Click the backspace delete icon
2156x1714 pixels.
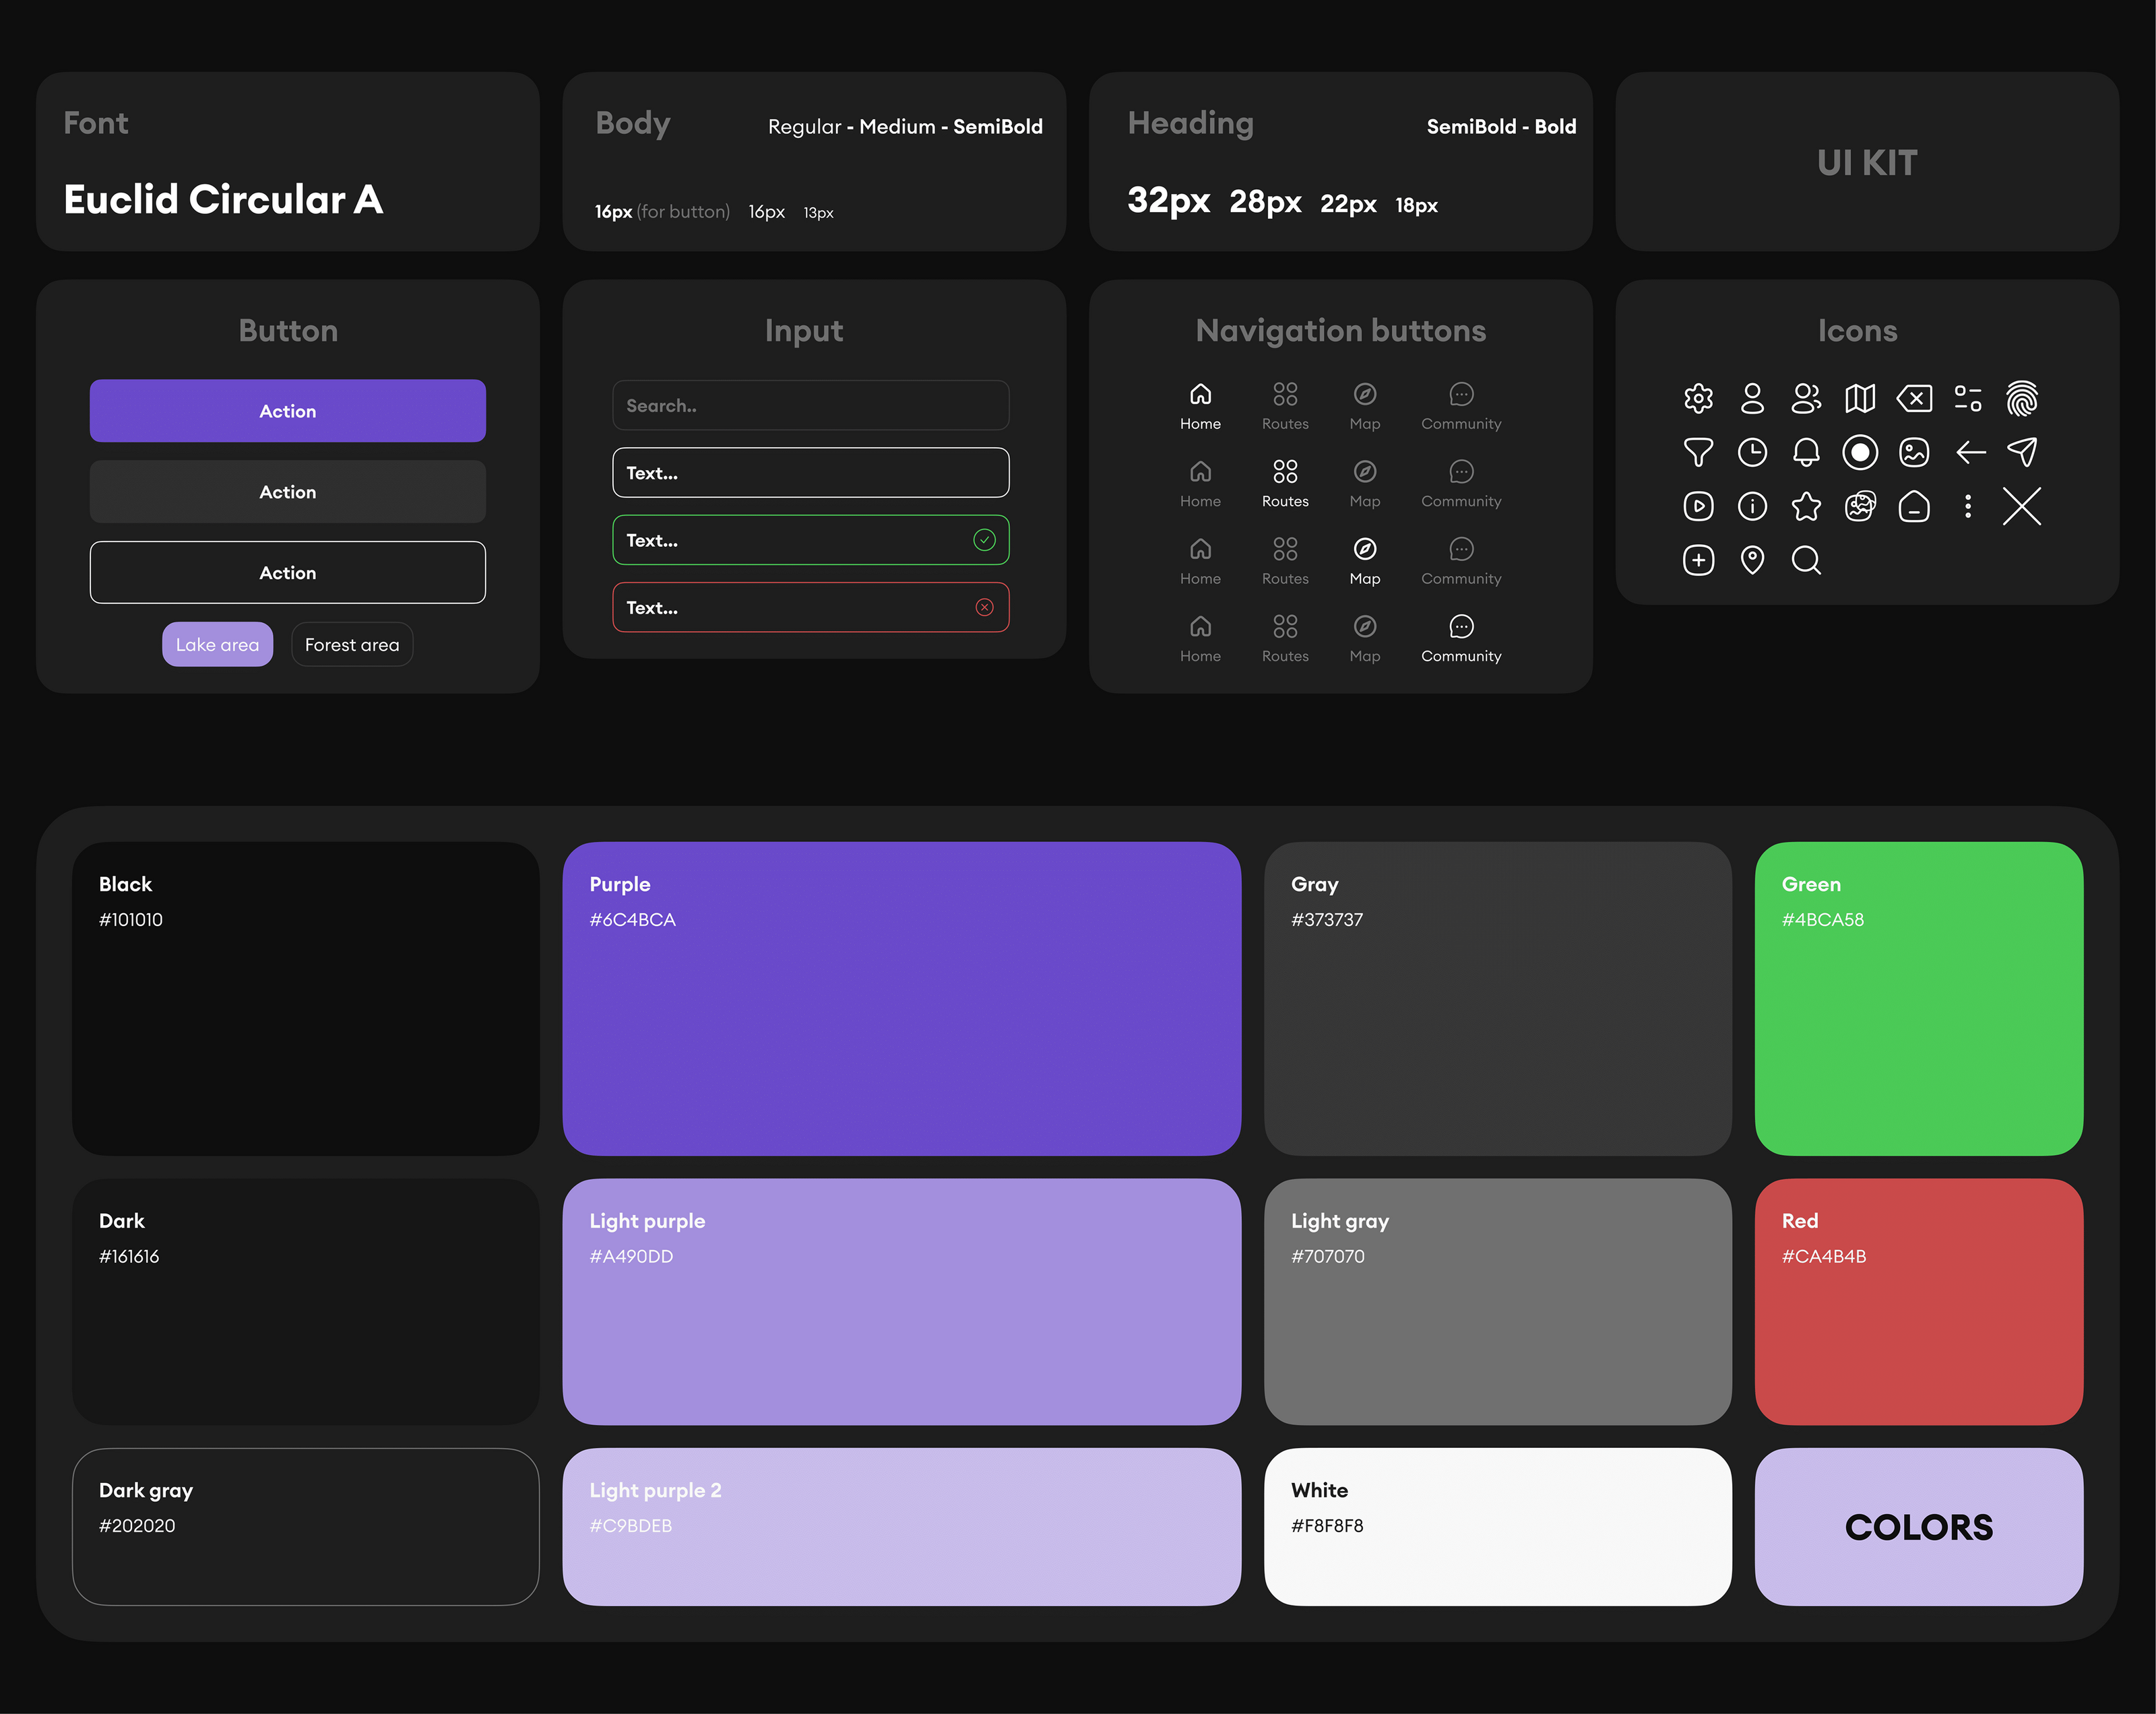[1914, 399]
